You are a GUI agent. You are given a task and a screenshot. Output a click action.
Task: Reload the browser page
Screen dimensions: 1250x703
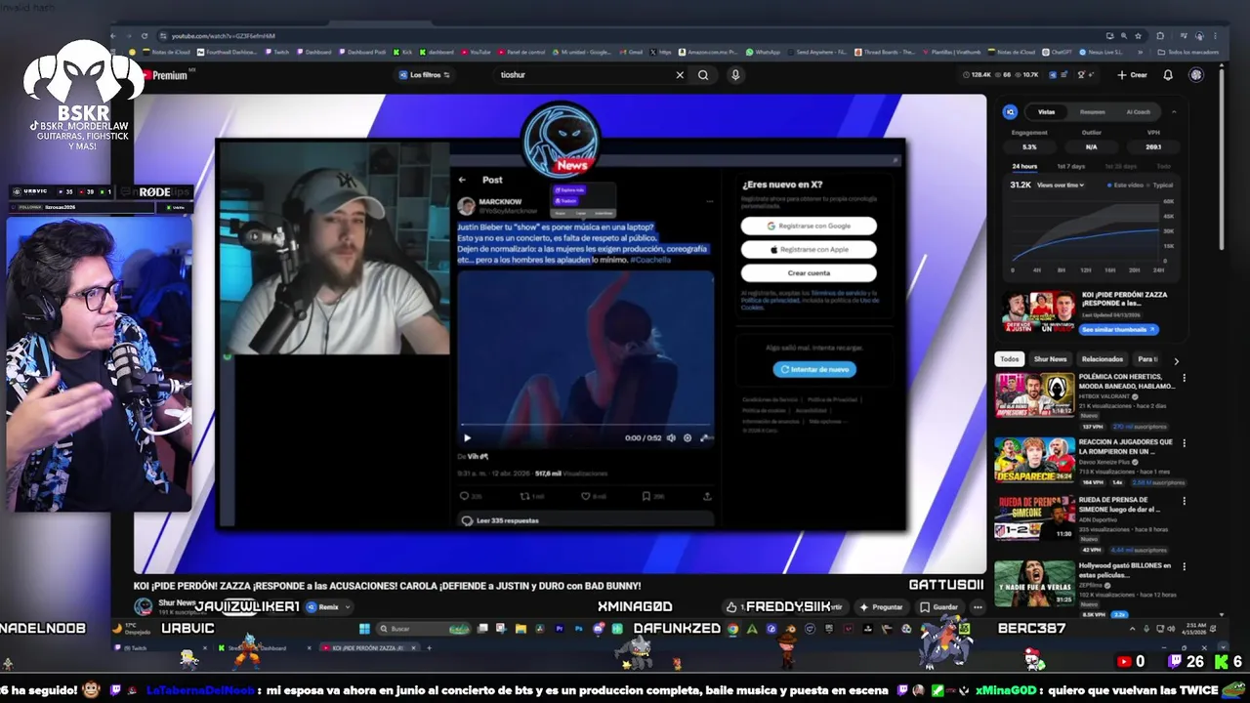click(146, 36)
